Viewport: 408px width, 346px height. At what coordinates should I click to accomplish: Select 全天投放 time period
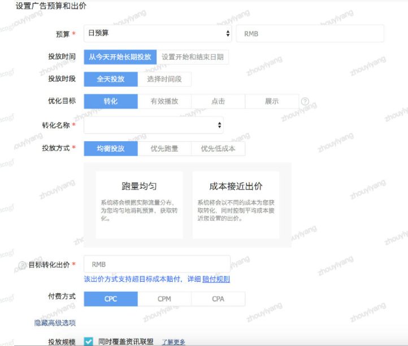110,79
